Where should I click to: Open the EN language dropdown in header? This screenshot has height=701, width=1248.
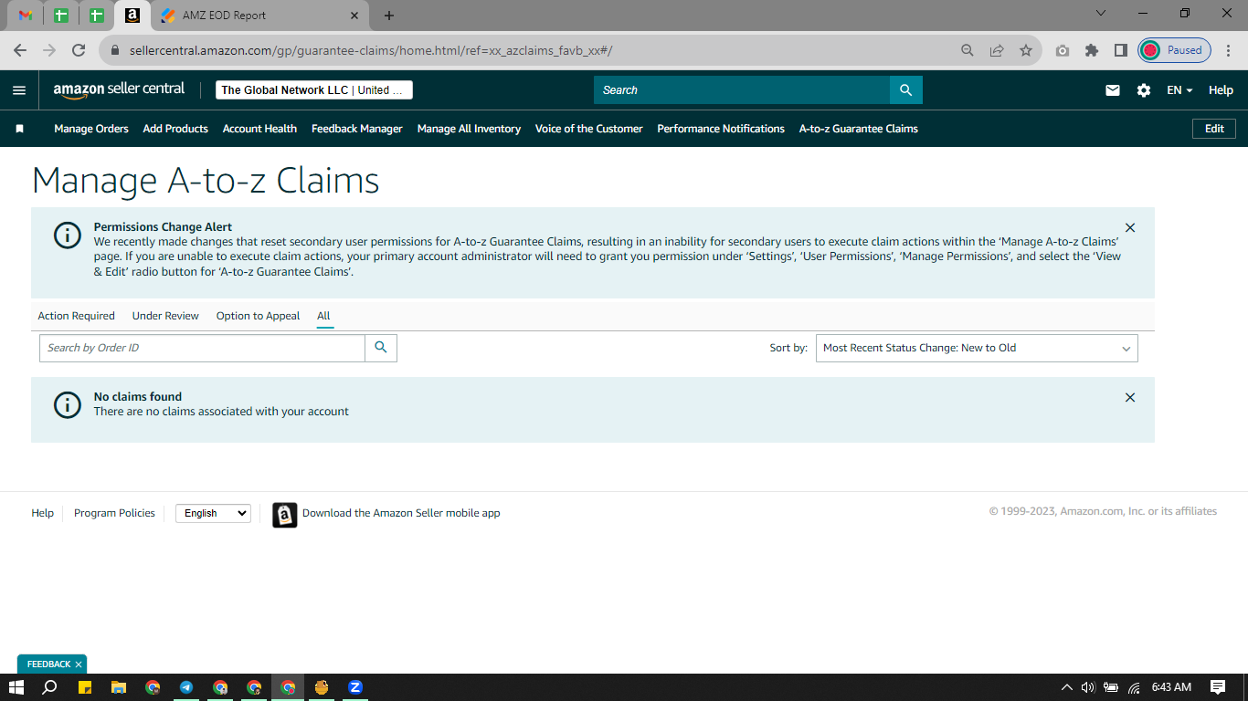[x=1179, y=90]
